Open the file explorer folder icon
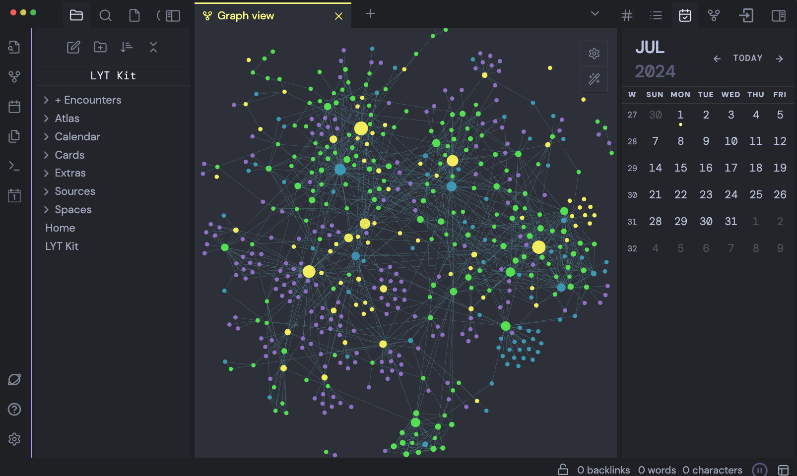 pos(76,15)
